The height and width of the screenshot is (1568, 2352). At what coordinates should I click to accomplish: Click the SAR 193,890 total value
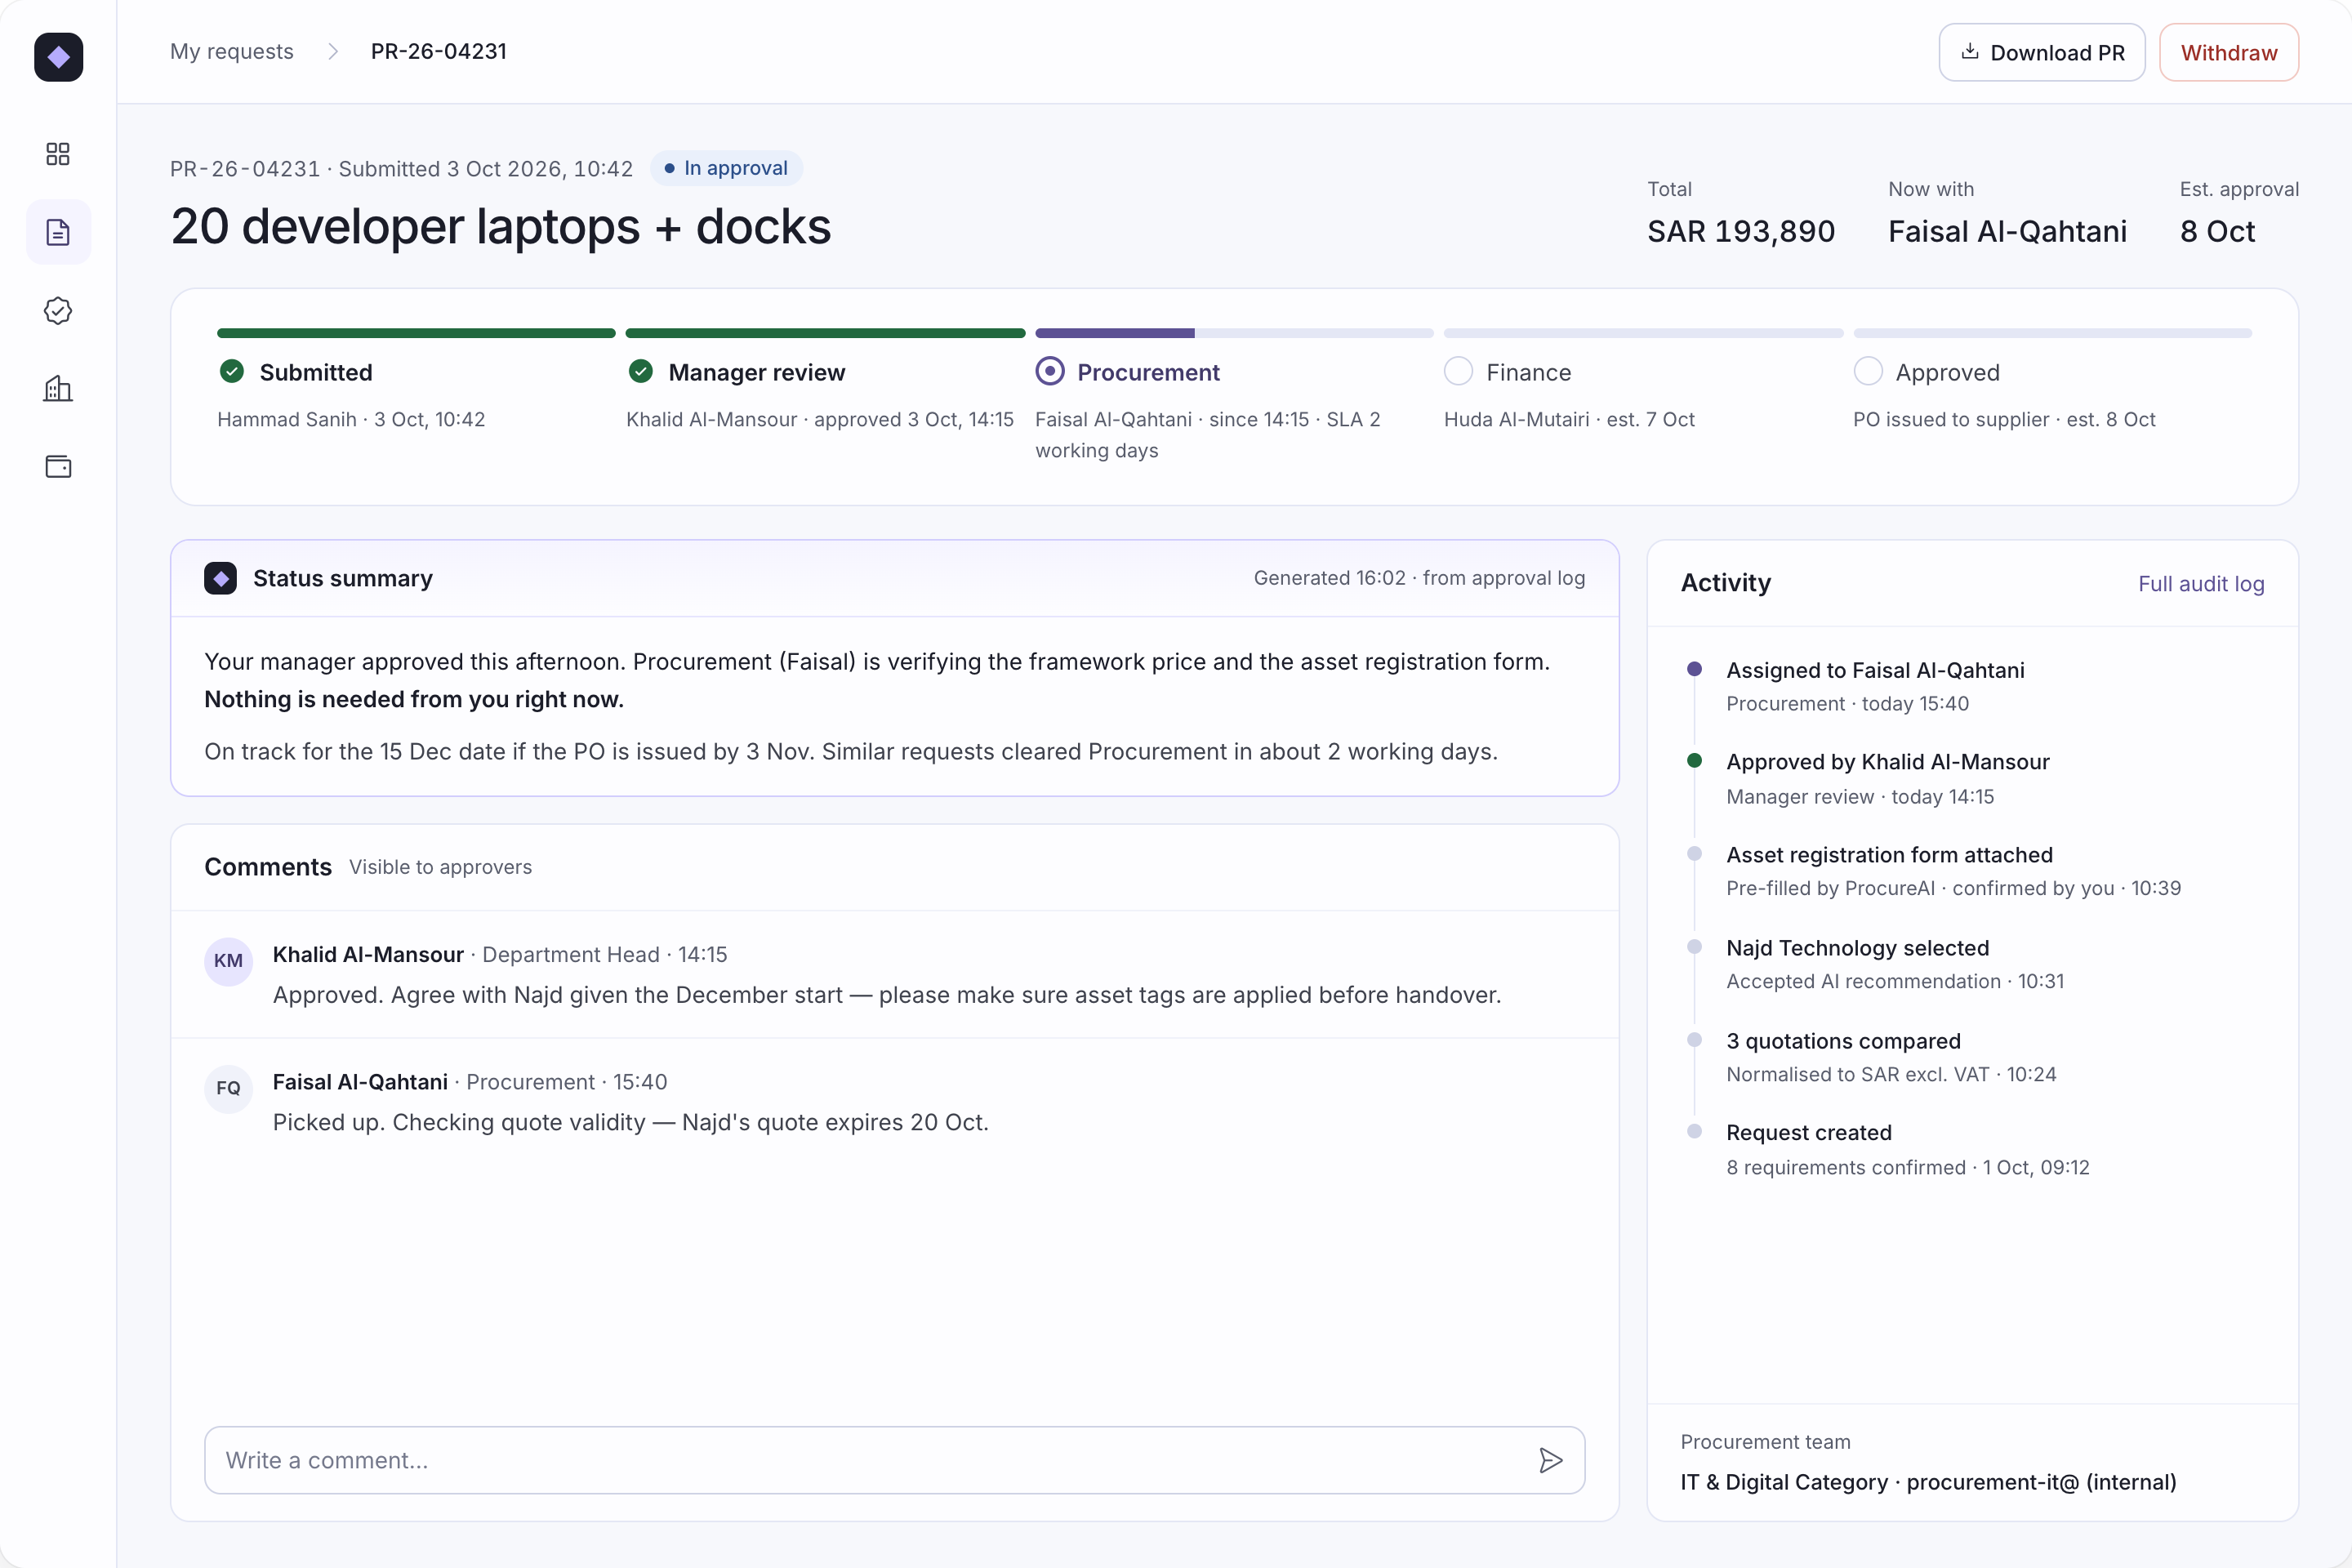pos(1741,231)
